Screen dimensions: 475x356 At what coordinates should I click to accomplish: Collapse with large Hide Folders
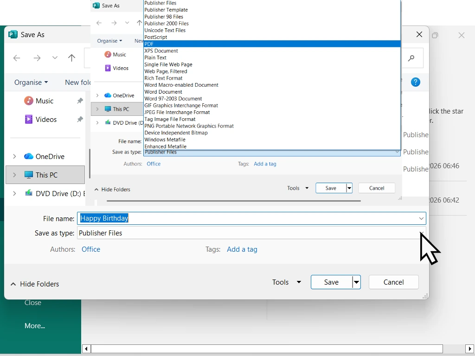35,284
